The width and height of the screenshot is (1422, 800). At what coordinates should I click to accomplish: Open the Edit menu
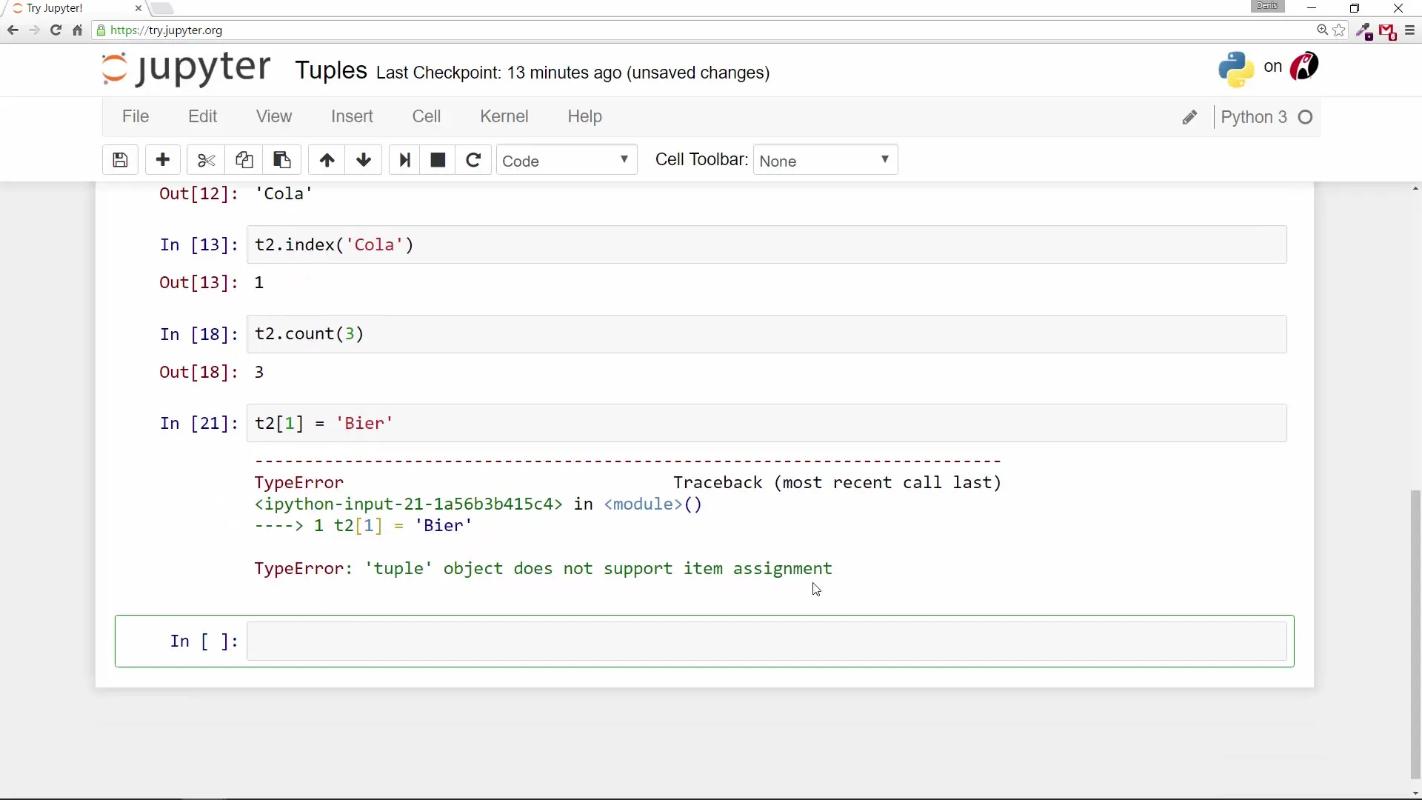pyautogui.click(x=202, y=116)
